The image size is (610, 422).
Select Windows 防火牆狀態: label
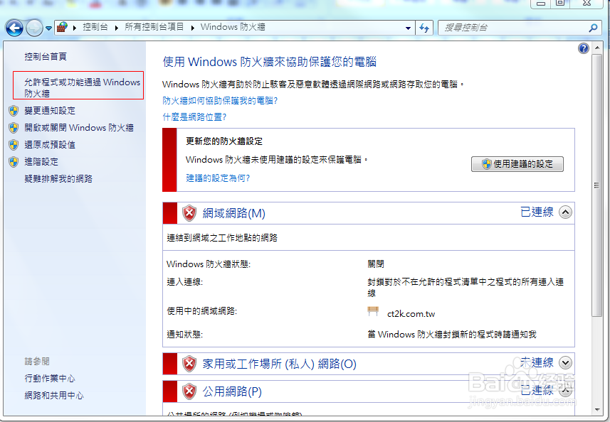pos(209,264)
